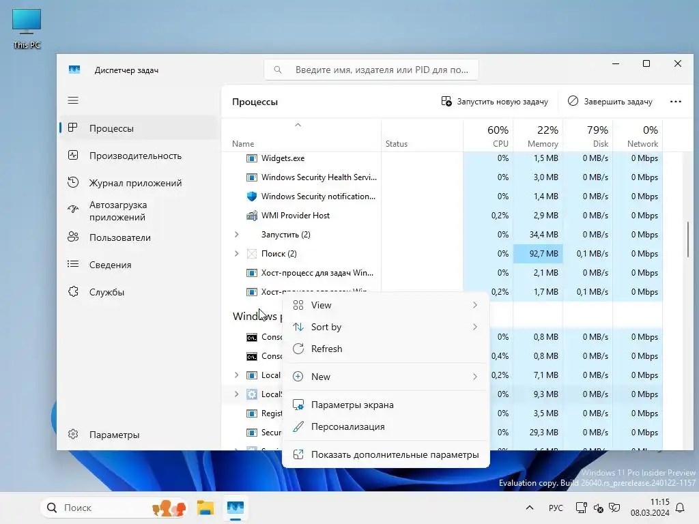Image resolution: width=699 pixels, height=524 pixels.
Task: Click heart-on-monitor tray icon beside clock
Action: (615, 508)
